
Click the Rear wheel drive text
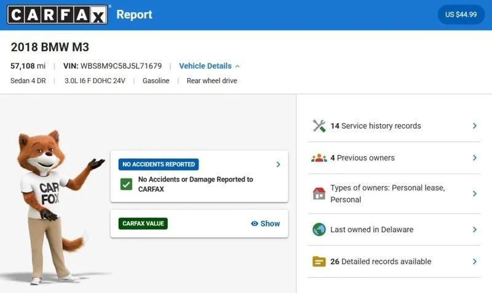[x=212, y=81]
